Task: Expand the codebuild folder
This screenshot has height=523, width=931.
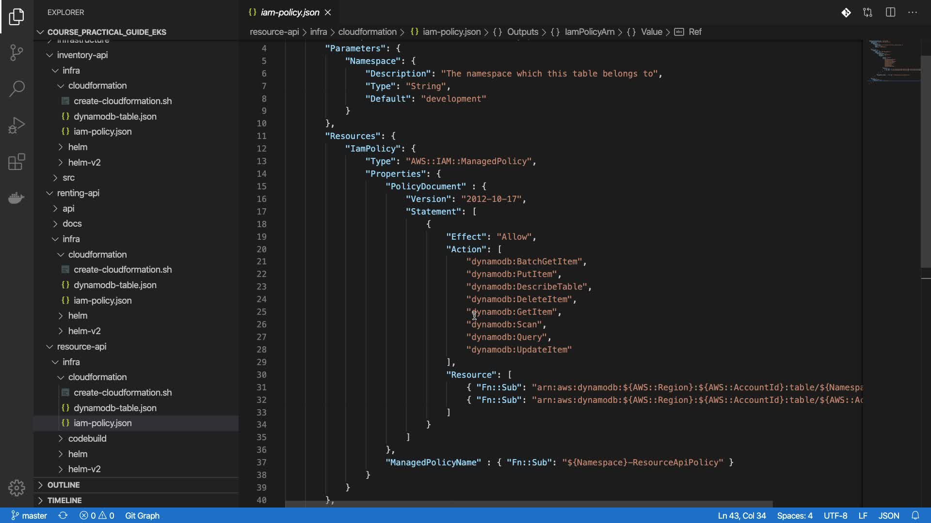Action: [x=87, y=438]
